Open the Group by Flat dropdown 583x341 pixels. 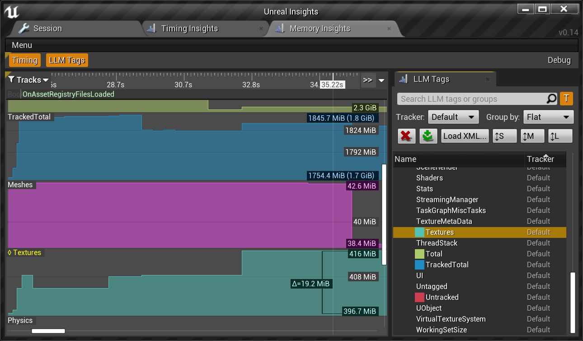(548, 117)
